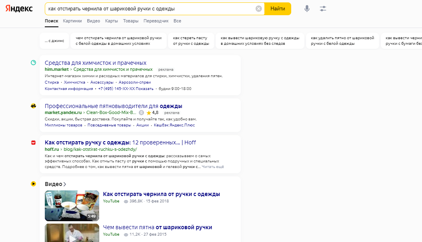This screenshot has height=242, width=422.
Task: Switch to the Карты tab
Action: click(112, 21)
